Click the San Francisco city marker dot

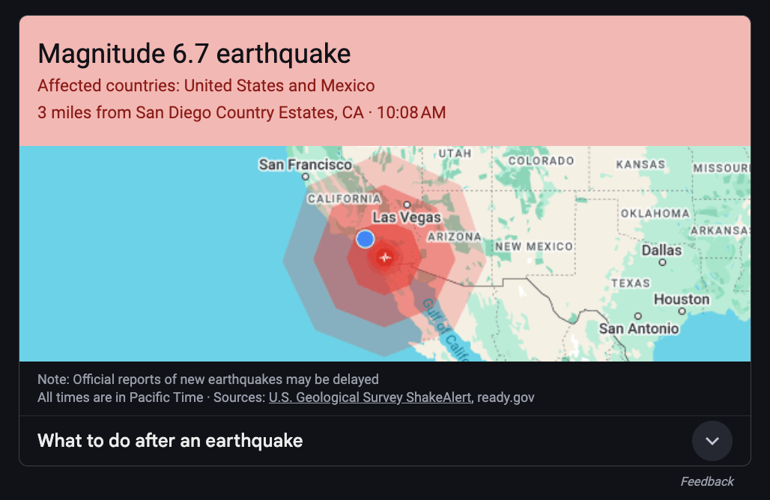[306, 177]
